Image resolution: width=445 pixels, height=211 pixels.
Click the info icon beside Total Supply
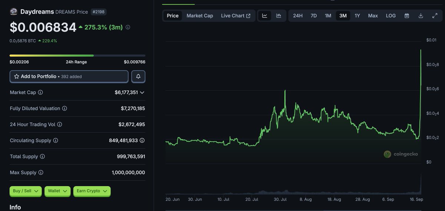coord(42,156)
